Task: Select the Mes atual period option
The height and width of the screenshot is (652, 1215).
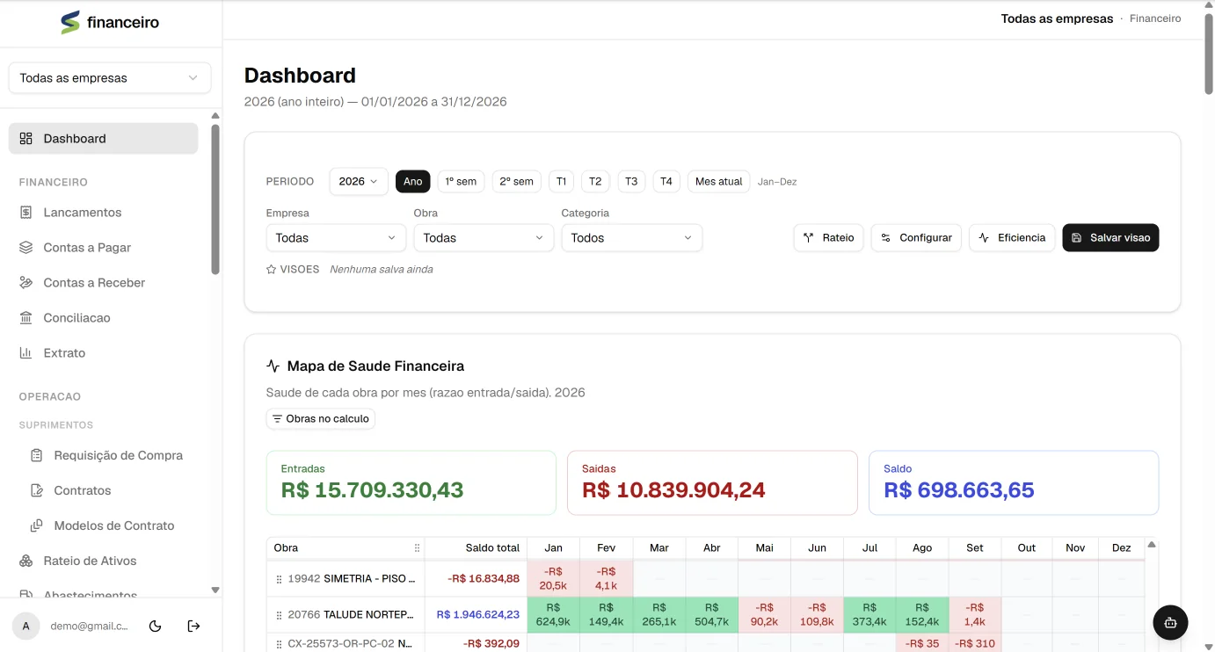Action: [x=719, y=182]
